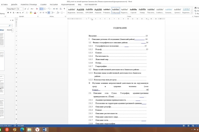This screenshot has width=199, height=132.
Task: Open highlight color dropdown arrow
Action: click(x=33, y=13)
